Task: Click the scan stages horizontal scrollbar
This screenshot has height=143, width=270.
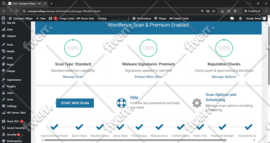Action: 135,140
